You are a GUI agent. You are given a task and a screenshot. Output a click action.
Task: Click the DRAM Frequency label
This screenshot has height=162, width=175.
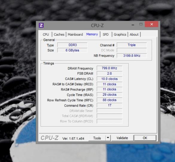pyautogui.click(x=80, y=68)
